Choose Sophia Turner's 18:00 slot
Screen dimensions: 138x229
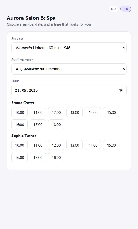[x=56, y=157]
